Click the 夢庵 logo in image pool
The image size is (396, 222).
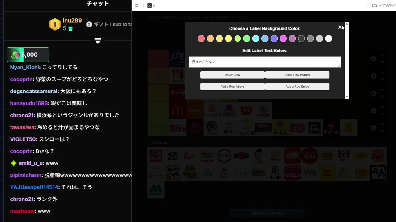(x=310, y=173)
